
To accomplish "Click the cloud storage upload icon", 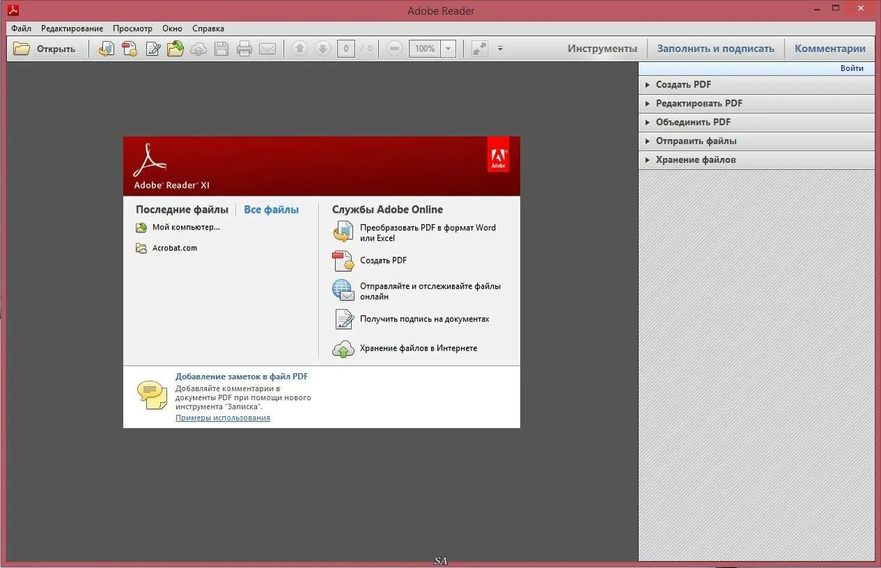I will (x=343, y=349).
